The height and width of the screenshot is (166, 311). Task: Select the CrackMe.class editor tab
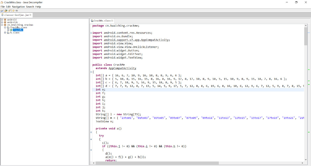pyautogui.click(x=102, y=20)
